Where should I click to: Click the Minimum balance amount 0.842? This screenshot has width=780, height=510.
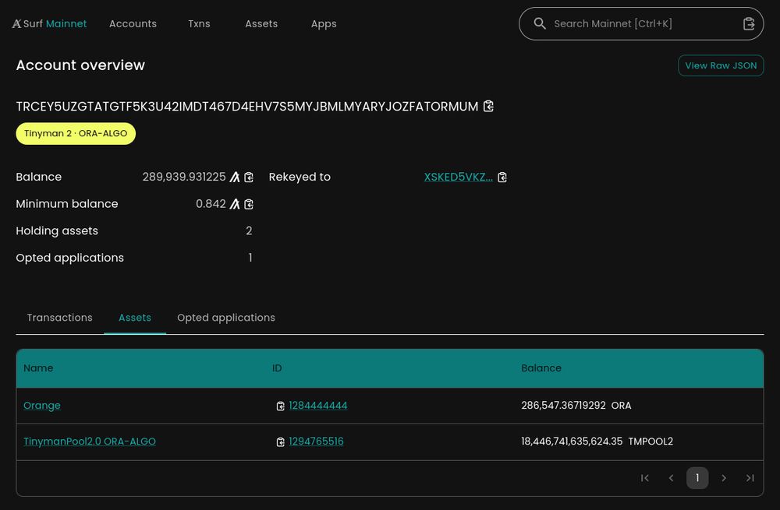coord(211,203)
